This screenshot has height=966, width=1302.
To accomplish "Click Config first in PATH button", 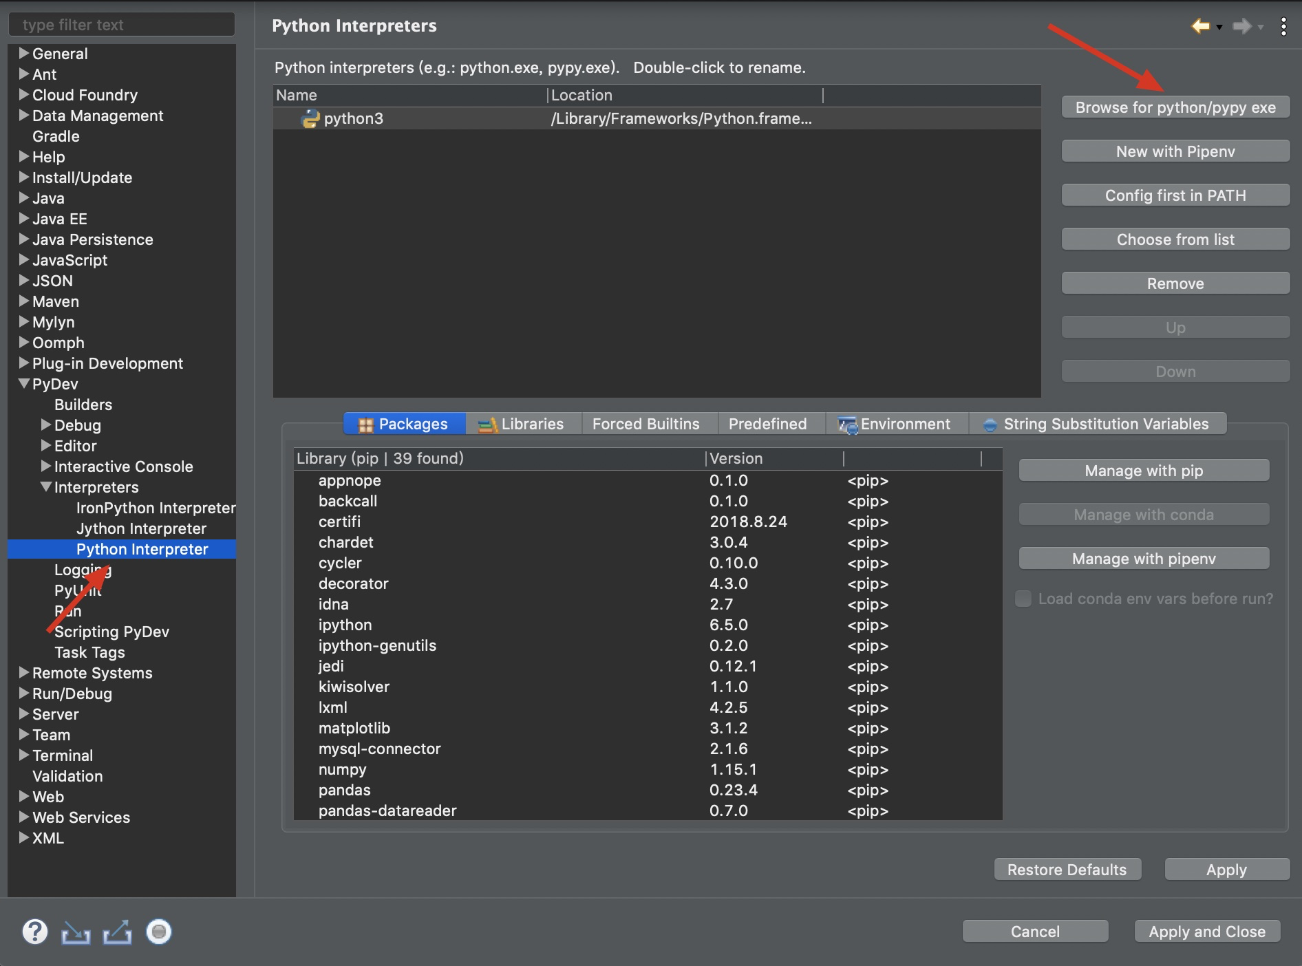I will (x=1175, y=195).
